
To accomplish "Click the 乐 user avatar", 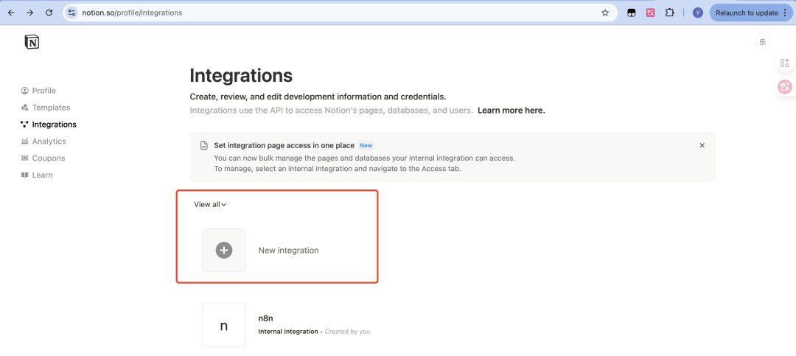I will pyautogui.click(x=763, y=42).
